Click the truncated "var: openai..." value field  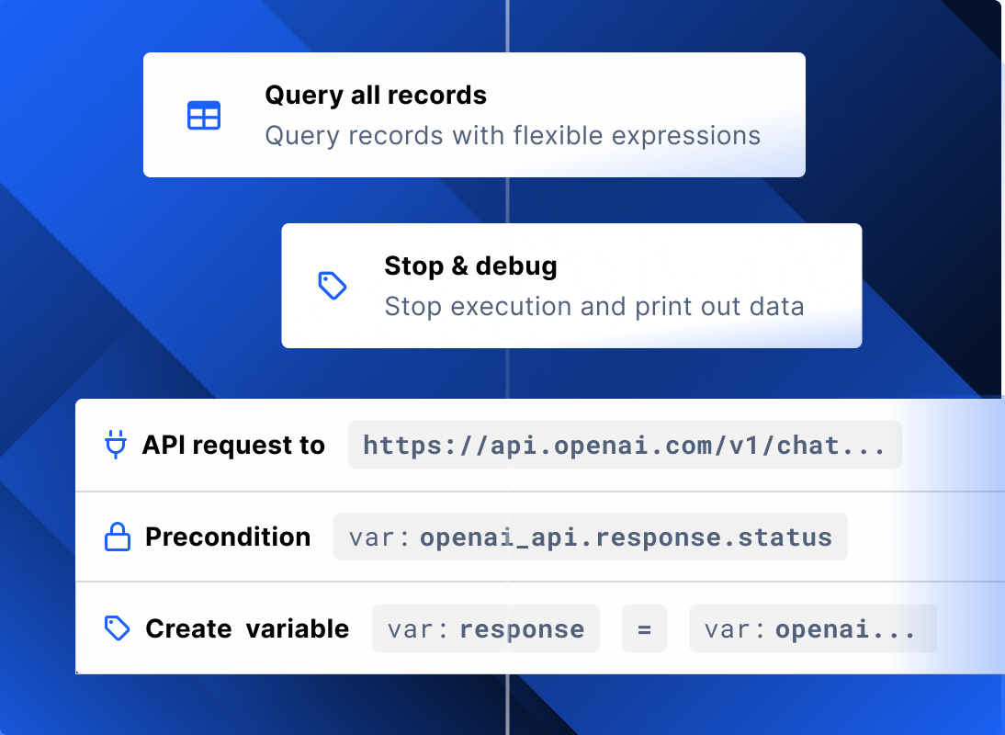[x=812, y=628]
